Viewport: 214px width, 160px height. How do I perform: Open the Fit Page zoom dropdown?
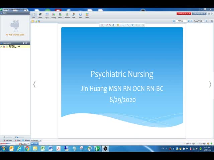181,21
